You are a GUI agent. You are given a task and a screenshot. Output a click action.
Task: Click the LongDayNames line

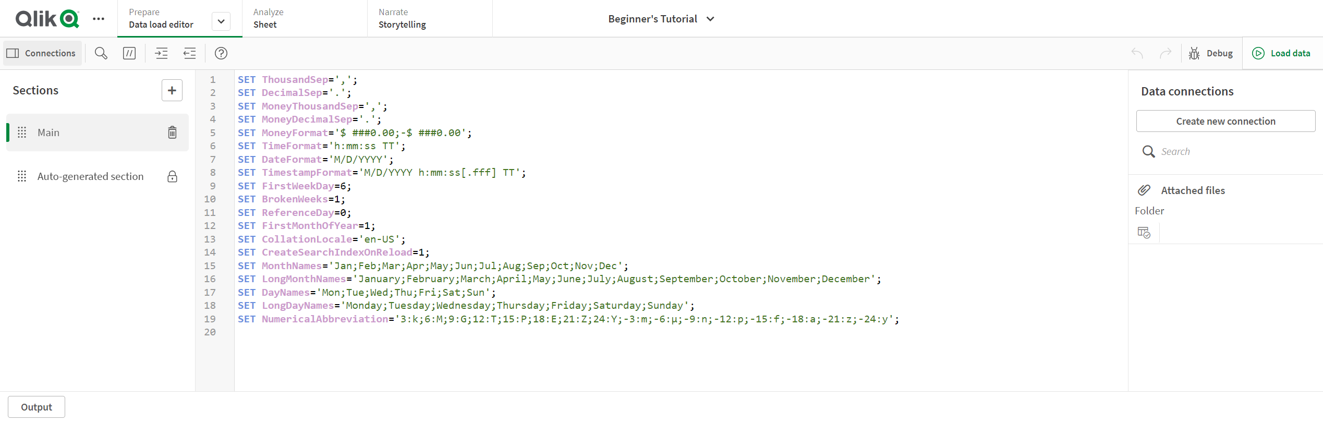click(466, 306)
